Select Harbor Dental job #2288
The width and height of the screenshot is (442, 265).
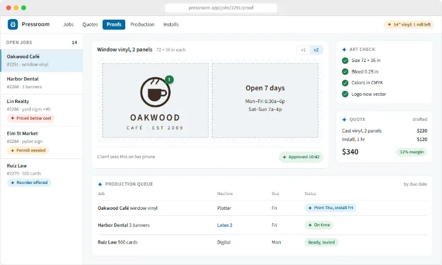[x=42, y=83]
